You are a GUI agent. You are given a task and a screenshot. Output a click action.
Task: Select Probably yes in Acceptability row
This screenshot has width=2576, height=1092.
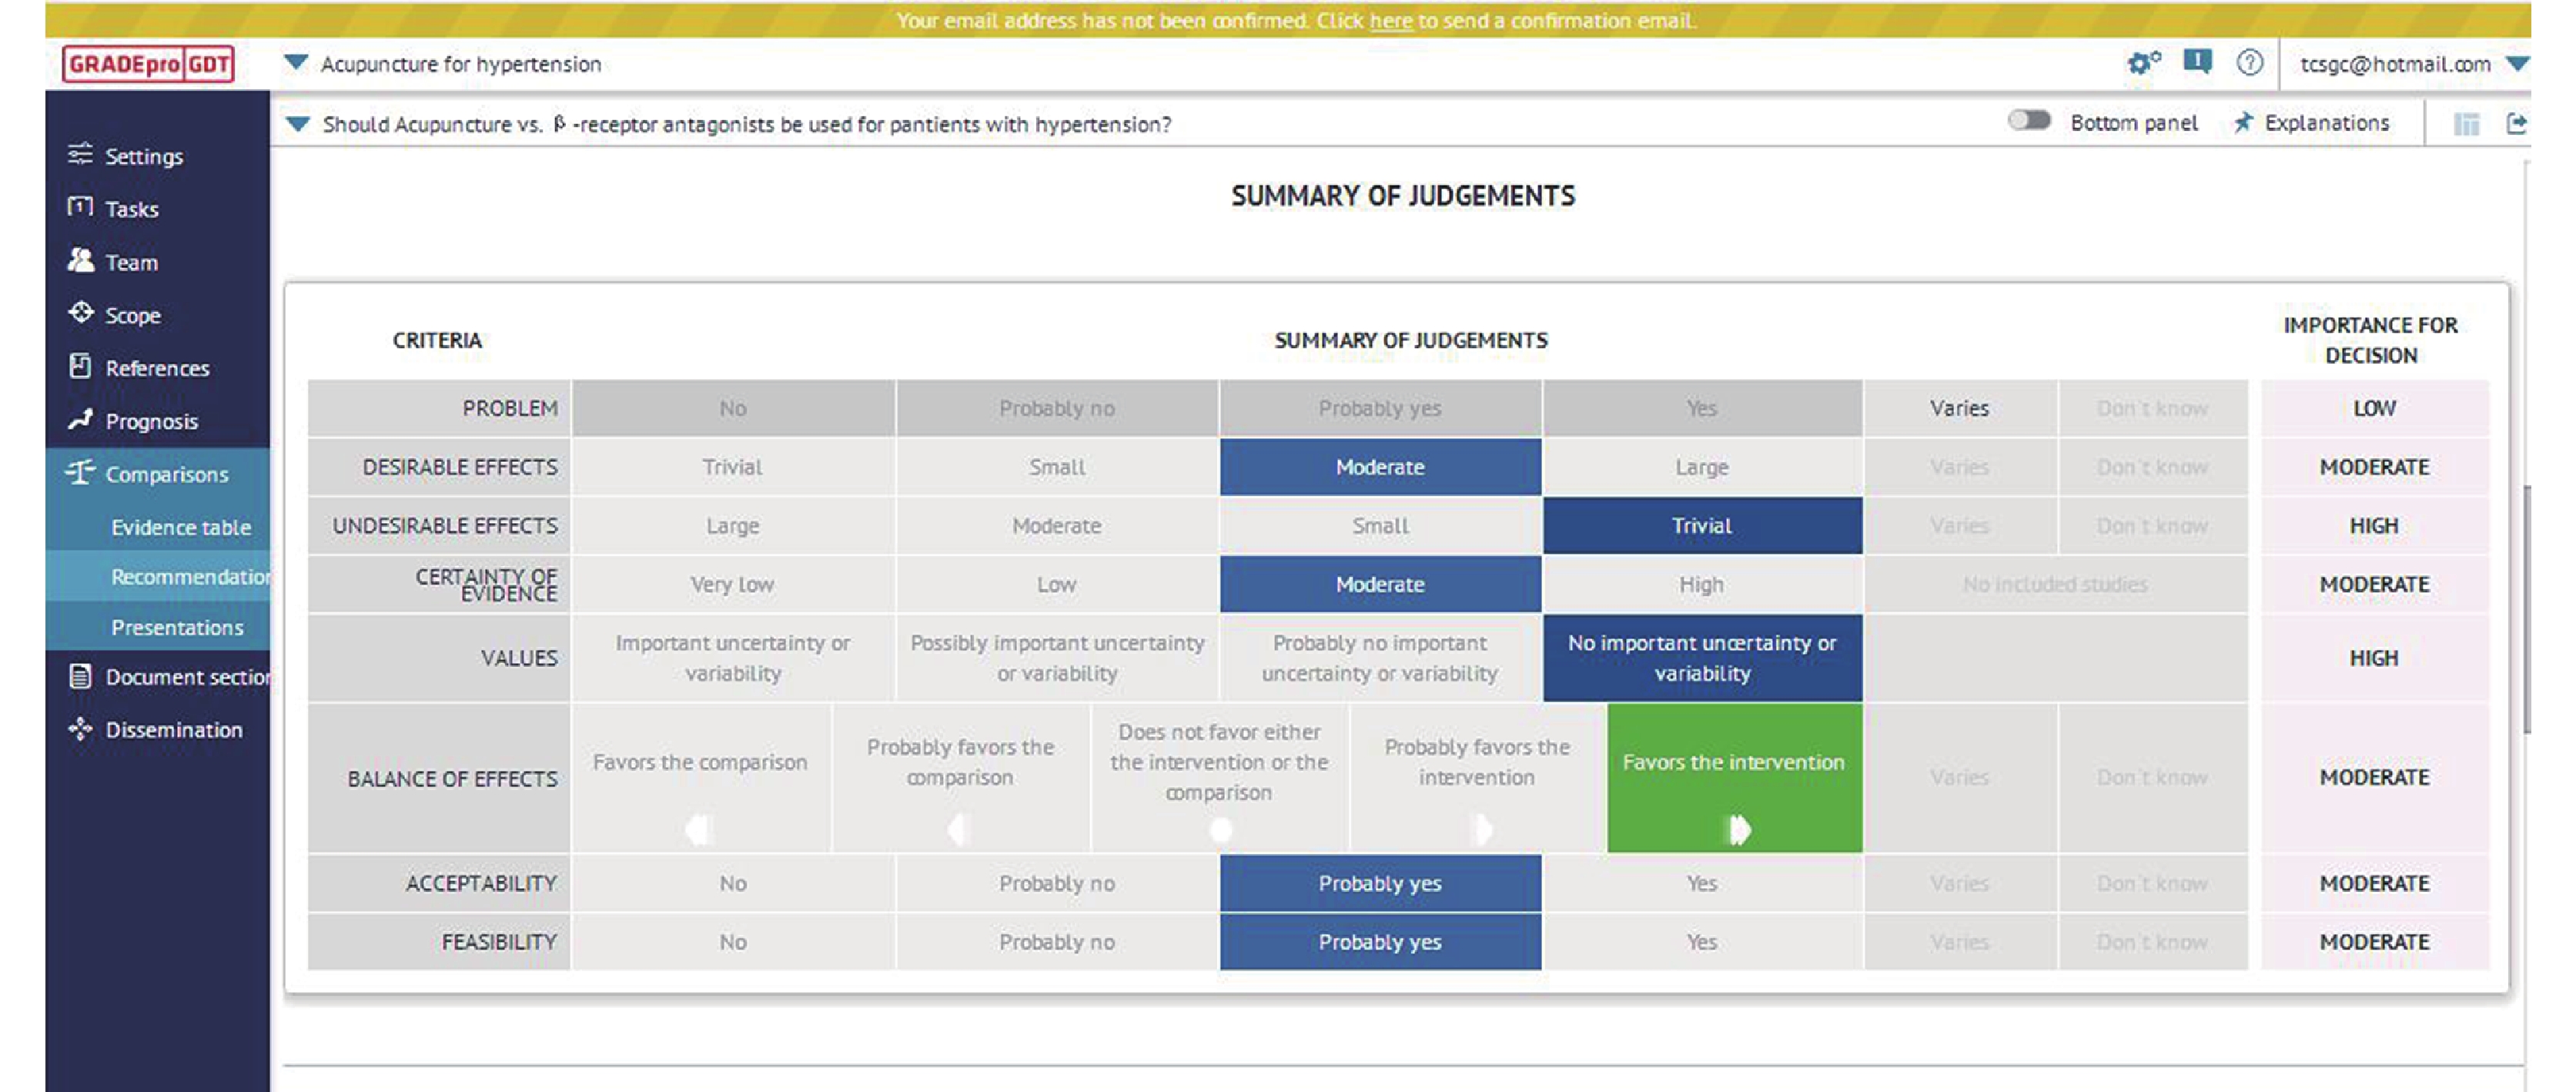tap(1380, 883)
